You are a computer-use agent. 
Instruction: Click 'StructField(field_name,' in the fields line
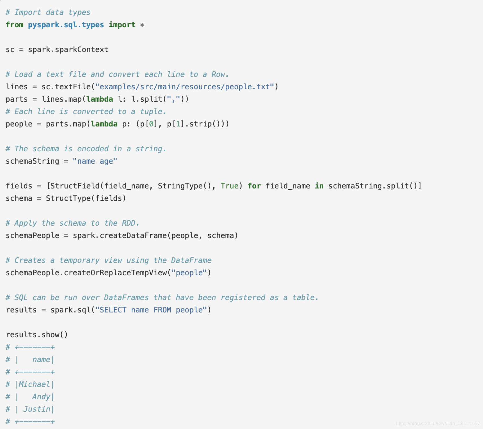pyautogui.click(x=102, y=186)
